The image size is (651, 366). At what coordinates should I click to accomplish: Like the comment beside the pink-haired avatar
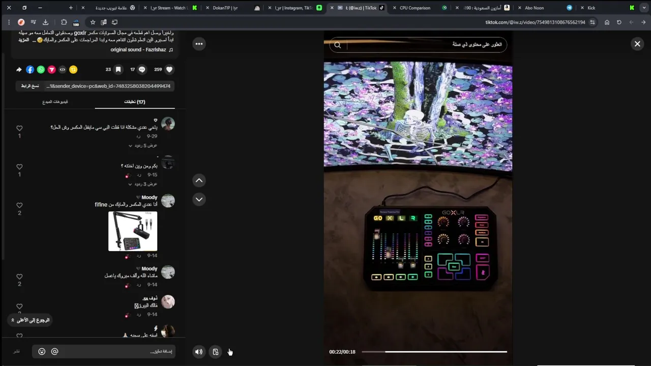pos(19,307)
